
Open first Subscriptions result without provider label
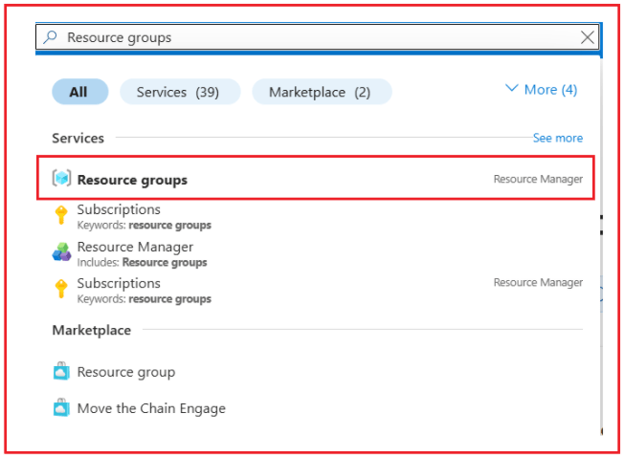tap(317, 217)
